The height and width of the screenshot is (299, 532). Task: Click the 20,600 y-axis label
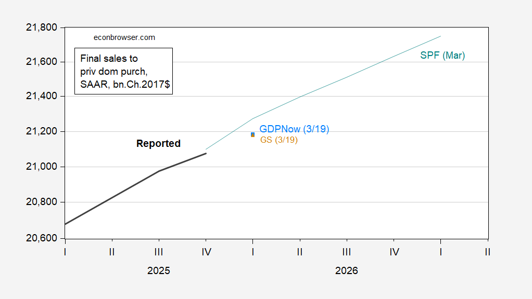[x=41, y=238]
